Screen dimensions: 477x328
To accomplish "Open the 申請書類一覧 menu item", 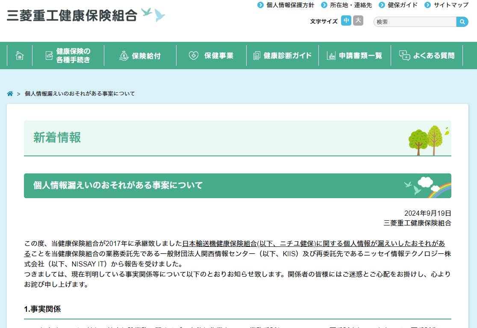I will tap(355, 56).
